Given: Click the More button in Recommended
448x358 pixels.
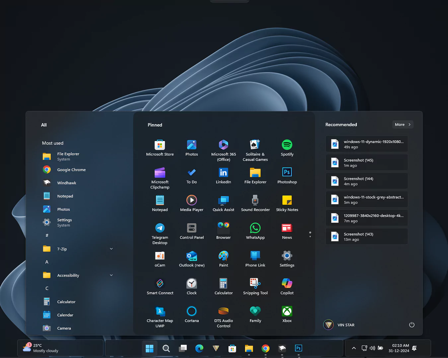Looking at the screenshot, I should pos(403,125).
